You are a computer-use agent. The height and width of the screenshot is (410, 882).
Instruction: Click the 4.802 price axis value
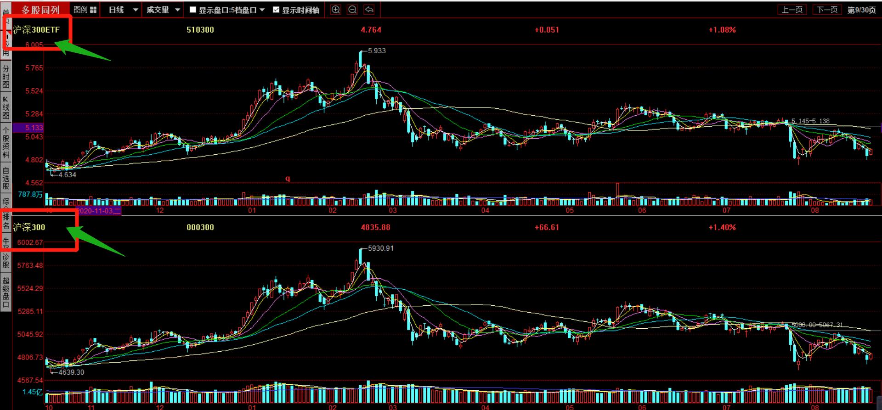coord(34,160)
